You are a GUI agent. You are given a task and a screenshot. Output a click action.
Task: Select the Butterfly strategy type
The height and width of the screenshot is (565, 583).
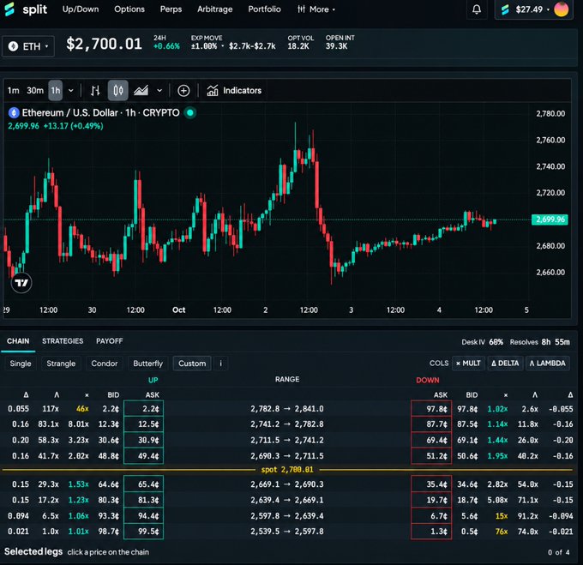pos(148,364)
